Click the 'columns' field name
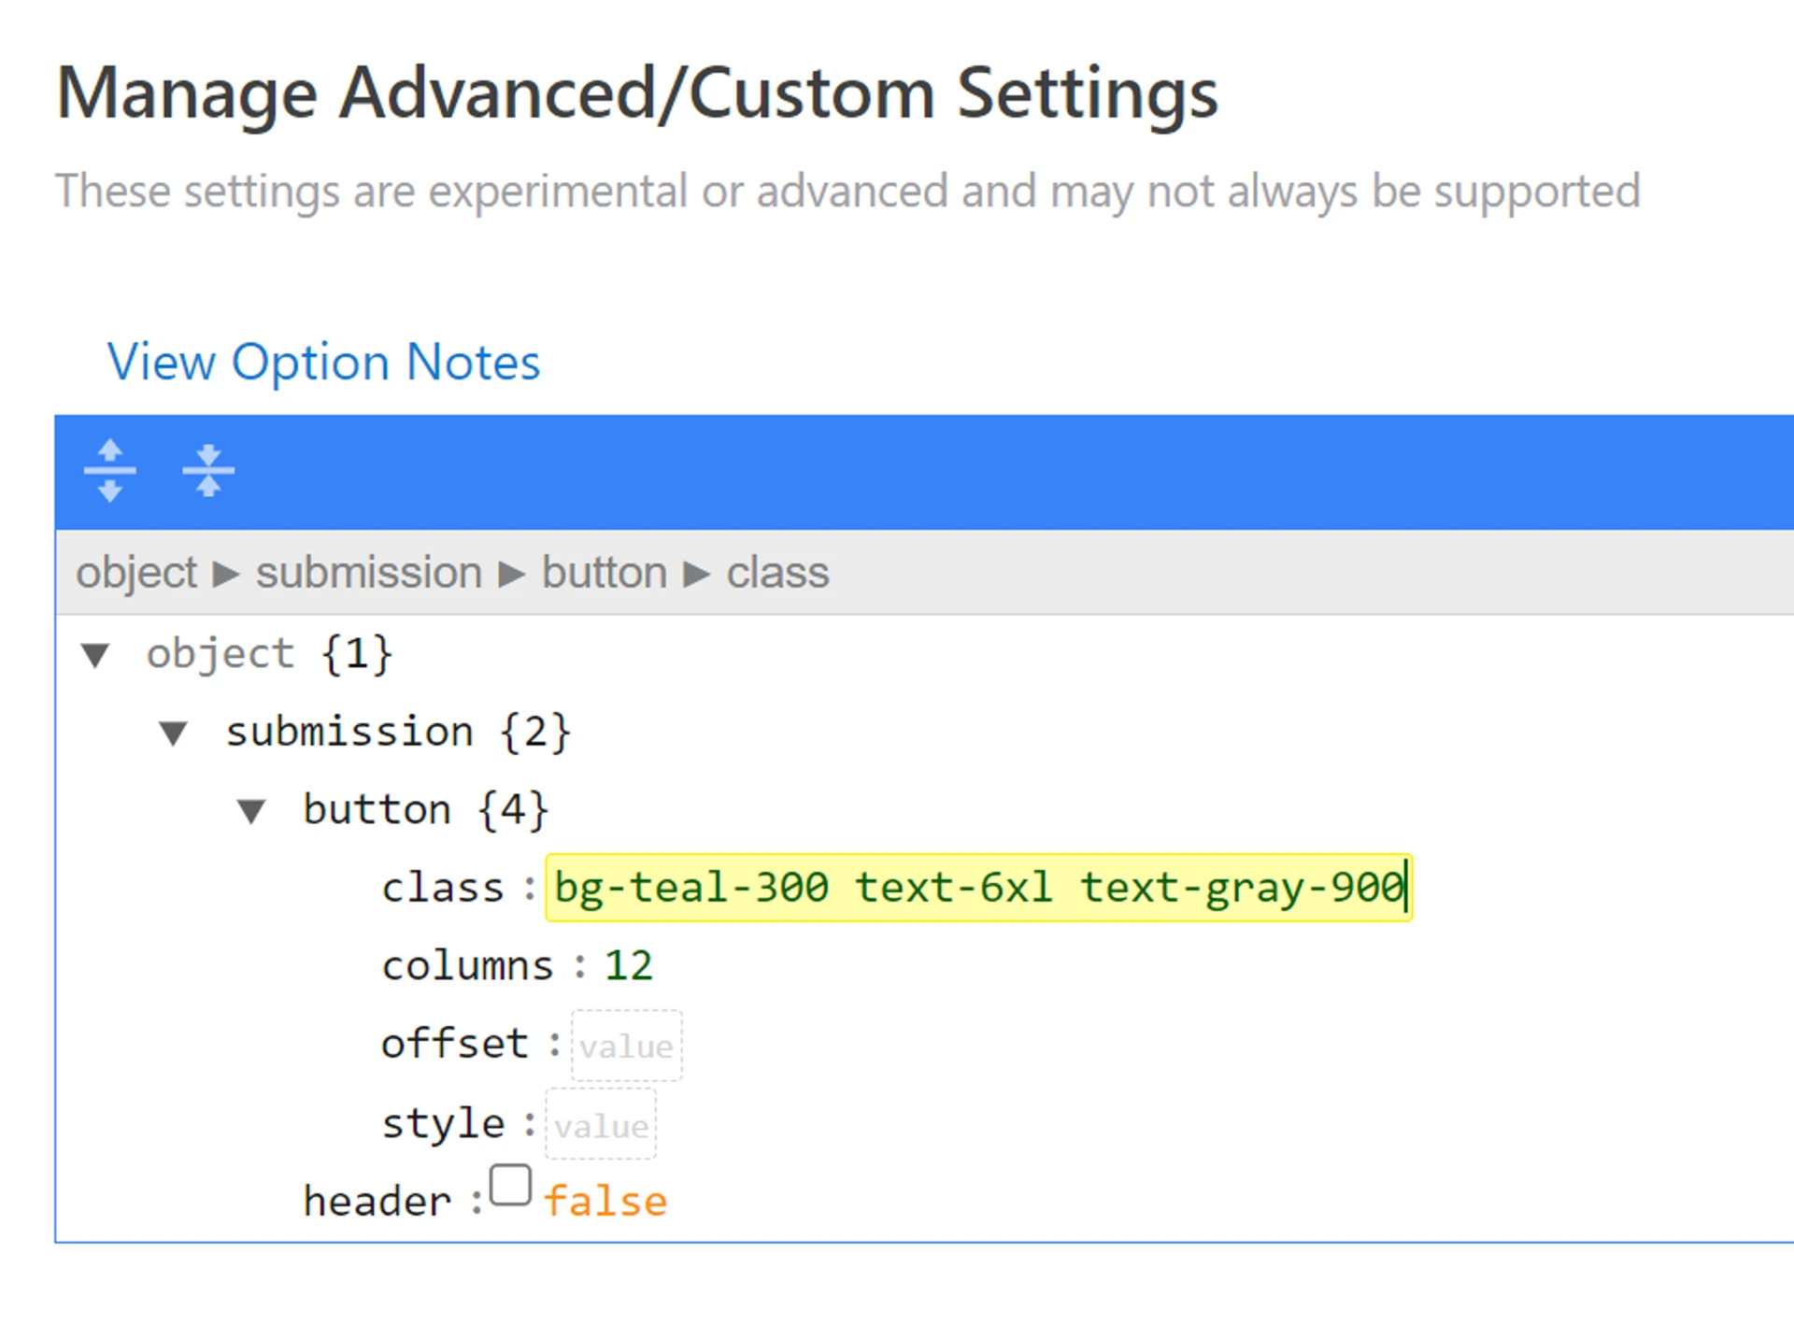 [x=467, y=965]
